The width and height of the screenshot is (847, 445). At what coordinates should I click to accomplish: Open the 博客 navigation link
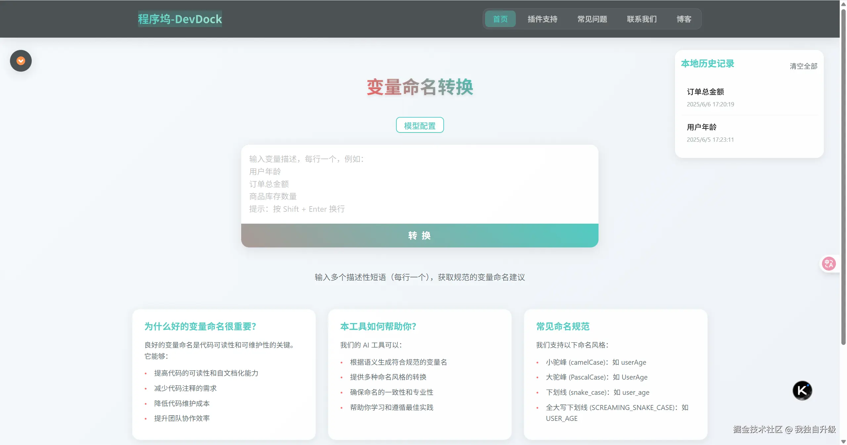click(x=684, y=19)
